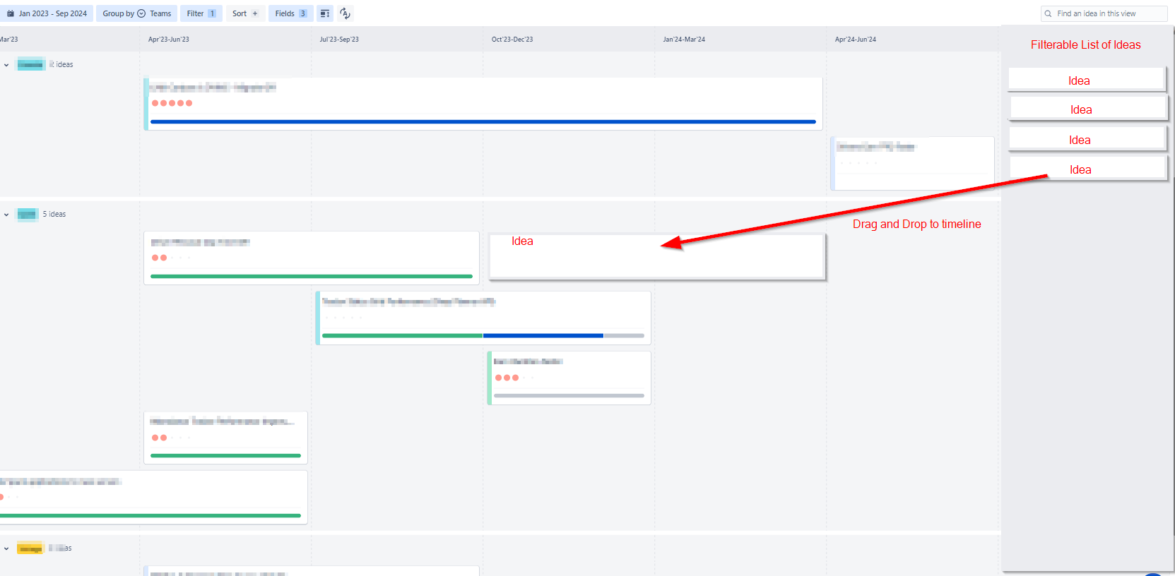Viewport: 1175px width, 576px height.
Task: Open the Filter menu showing 1 filter
Action: (201, 13)
